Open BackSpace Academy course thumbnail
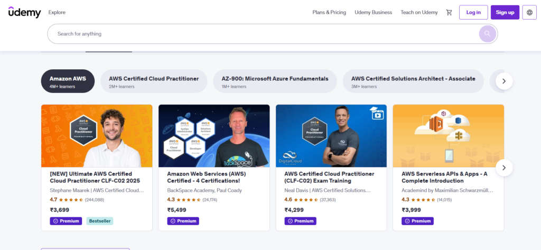Screen dimensions: 541x250 click(214, 136)
